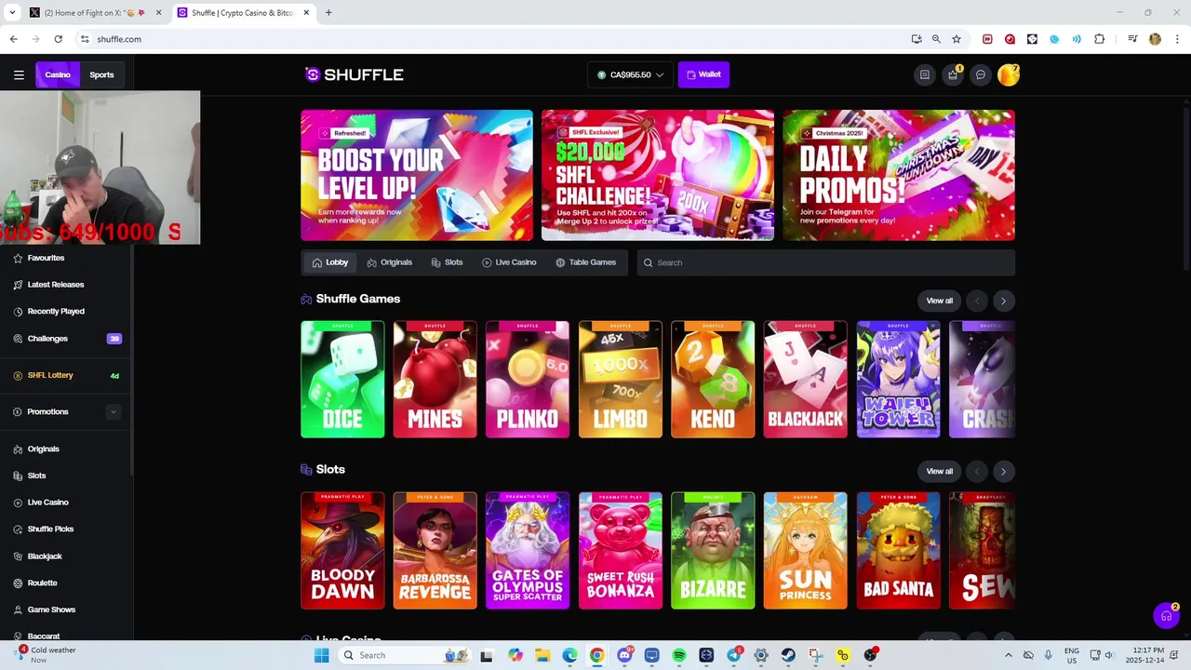Reload the page in Chrome
The image size is (1191, 670).
[58, 39]
